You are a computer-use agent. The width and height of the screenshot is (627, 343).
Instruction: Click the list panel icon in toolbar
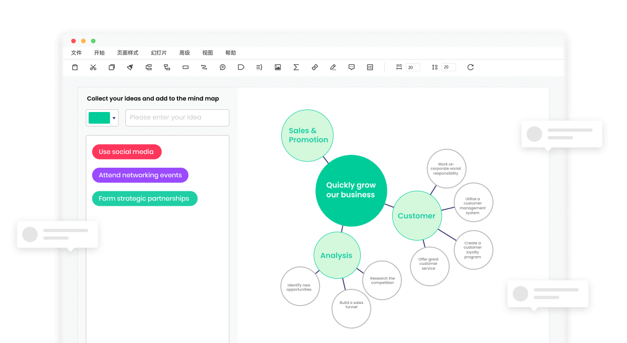[x=370, y=67]
